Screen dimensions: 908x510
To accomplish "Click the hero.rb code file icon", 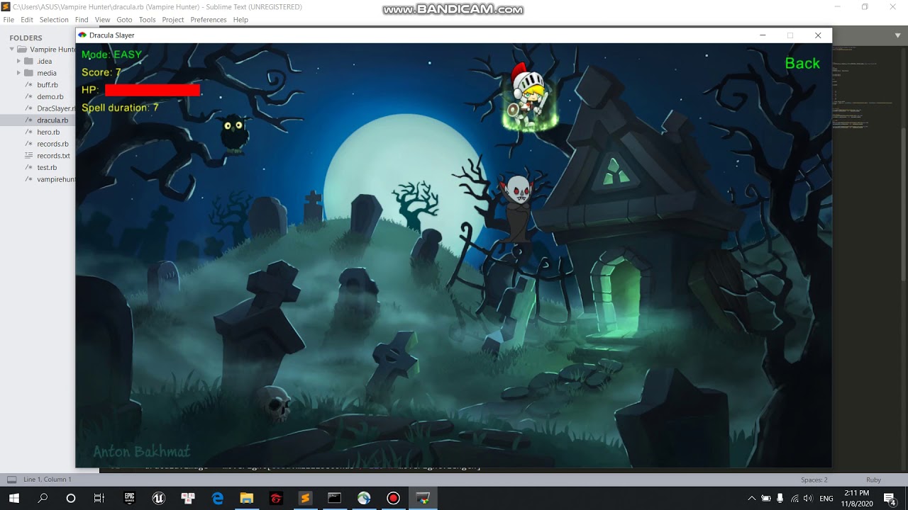I will (x=29, y=132).
